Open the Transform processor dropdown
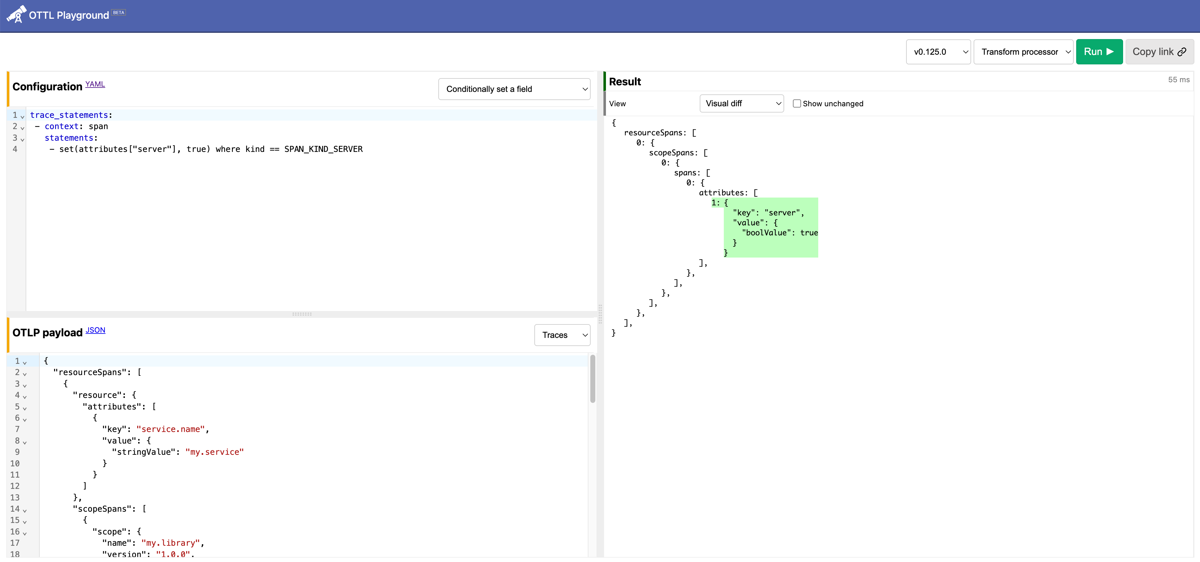 tap(1023, 52)
